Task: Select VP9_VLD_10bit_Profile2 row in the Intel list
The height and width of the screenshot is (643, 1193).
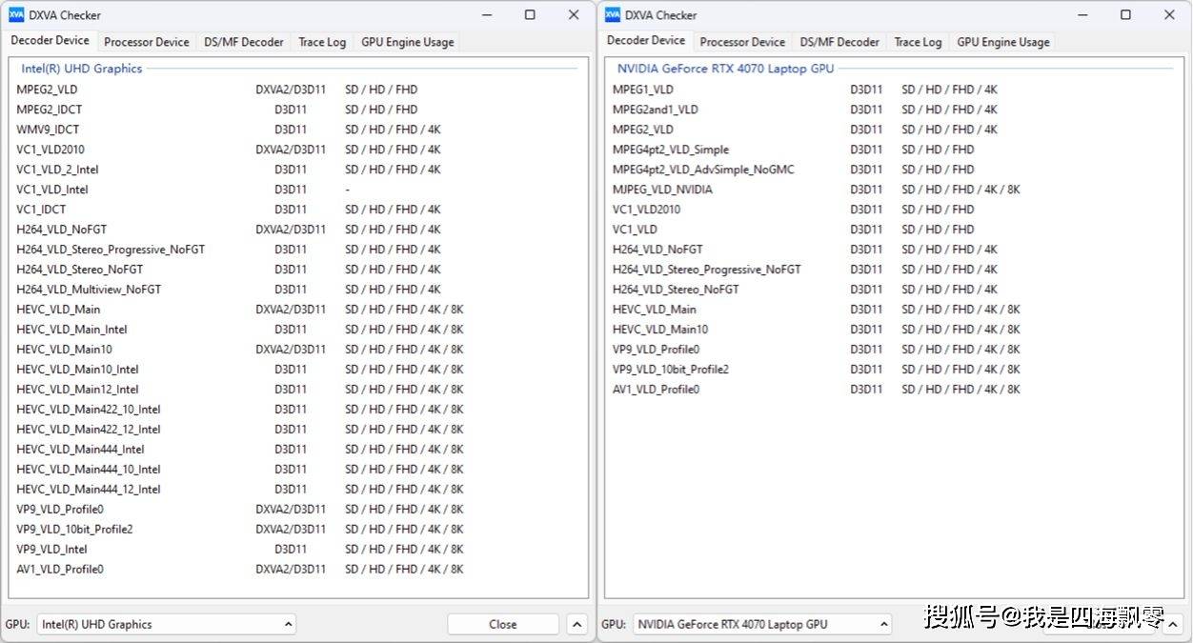Action: pos(297,530)
